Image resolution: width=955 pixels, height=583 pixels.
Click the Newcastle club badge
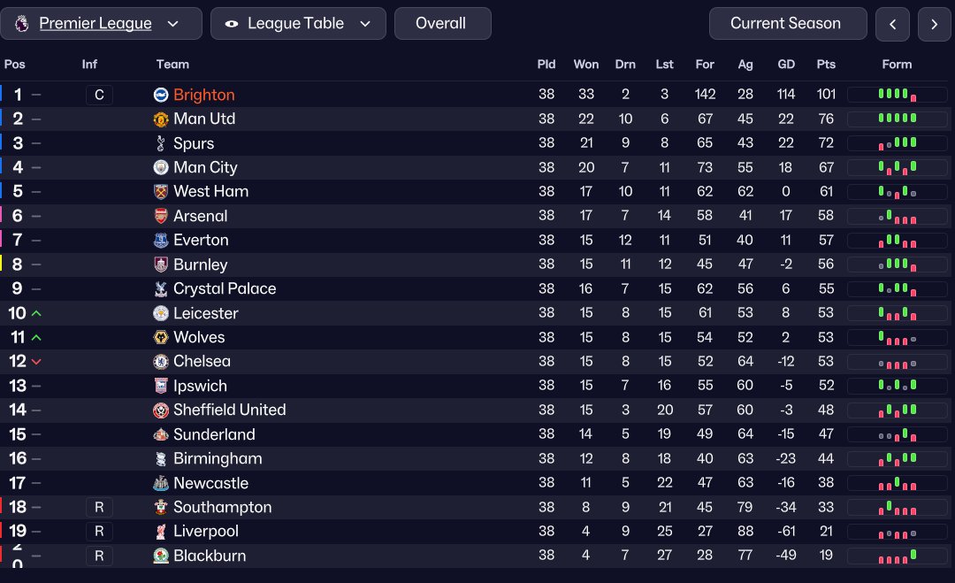161,483
